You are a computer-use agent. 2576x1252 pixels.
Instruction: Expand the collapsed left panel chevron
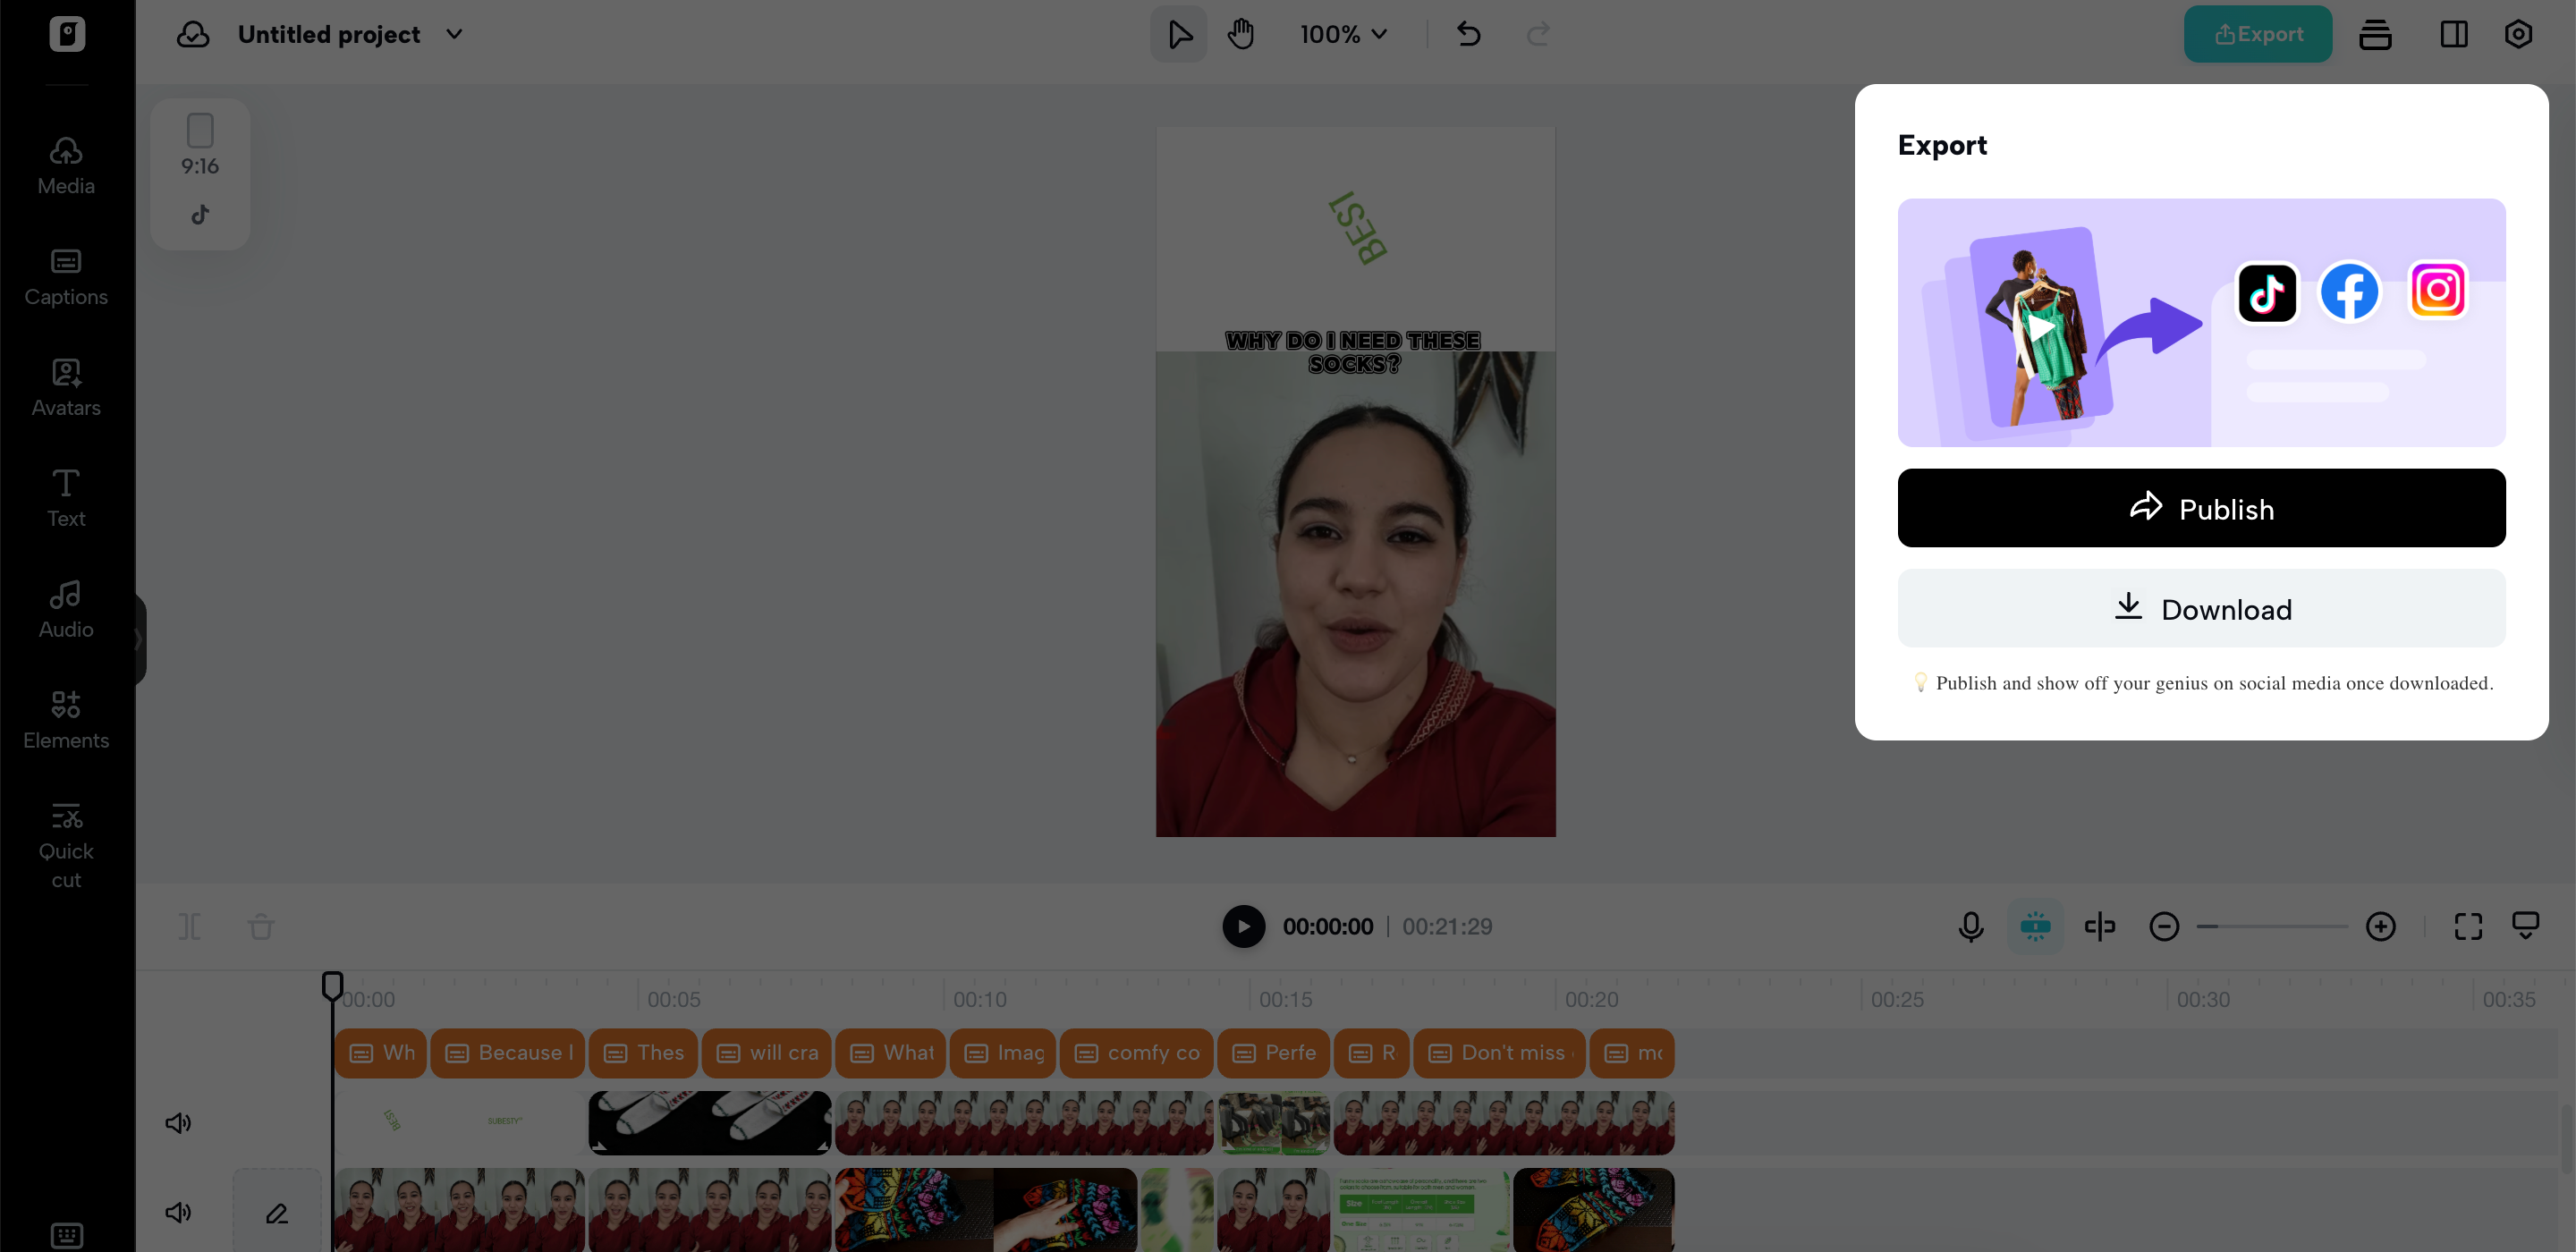pyautogui.click(x=140, y=638)
